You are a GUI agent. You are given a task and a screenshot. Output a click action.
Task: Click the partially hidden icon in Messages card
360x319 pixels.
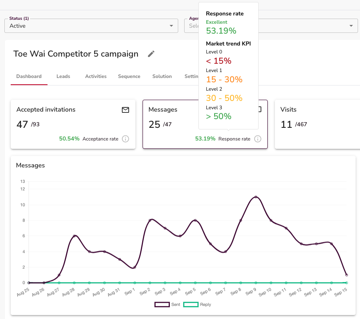pos(260,110)
